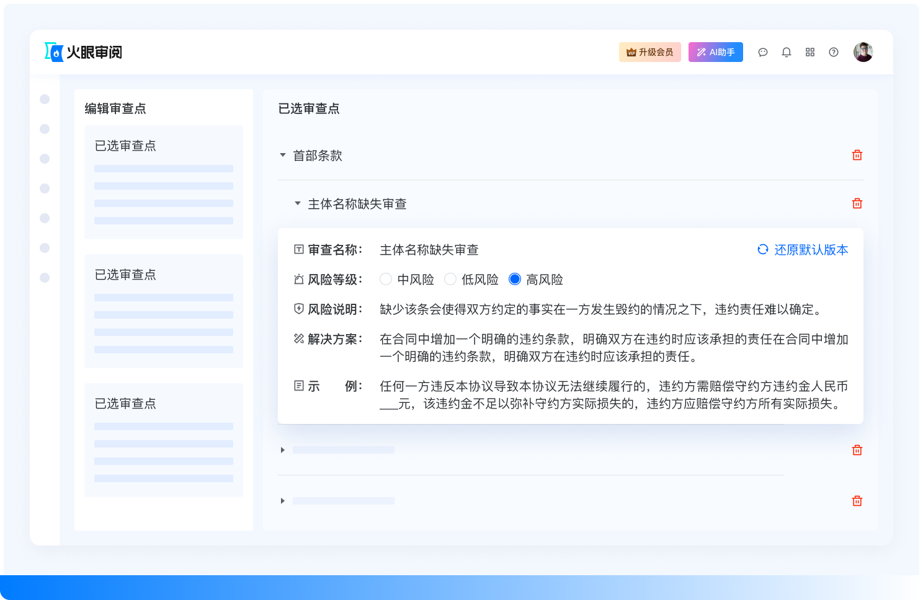Open the AI助手 assistant
Viewport: 923px width, 600px height.
click(715, 52)
